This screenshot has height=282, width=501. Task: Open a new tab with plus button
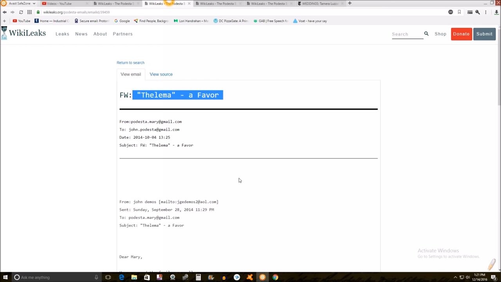[350, 3]
